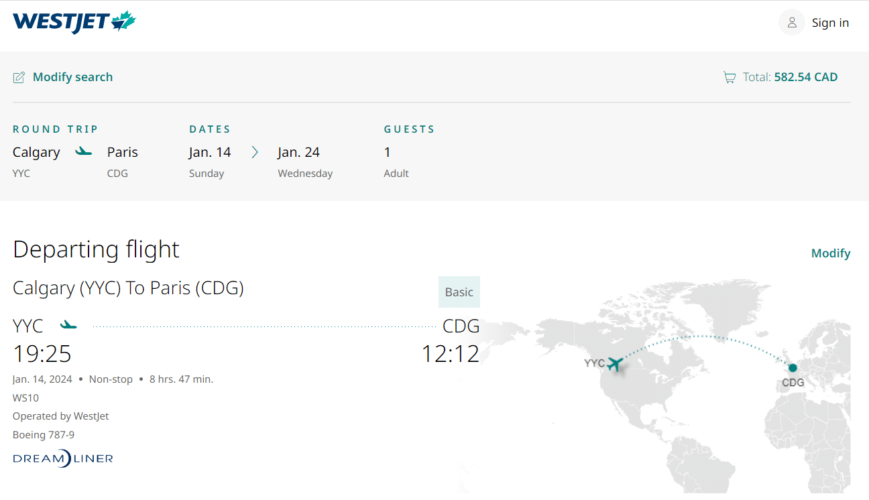Select the Basic fare badge
Screen dimensions: 869x500
(459, 292)
